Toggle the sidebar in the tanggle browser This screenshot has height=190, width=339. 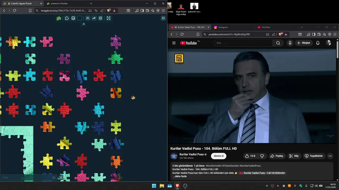coord(142,11)
